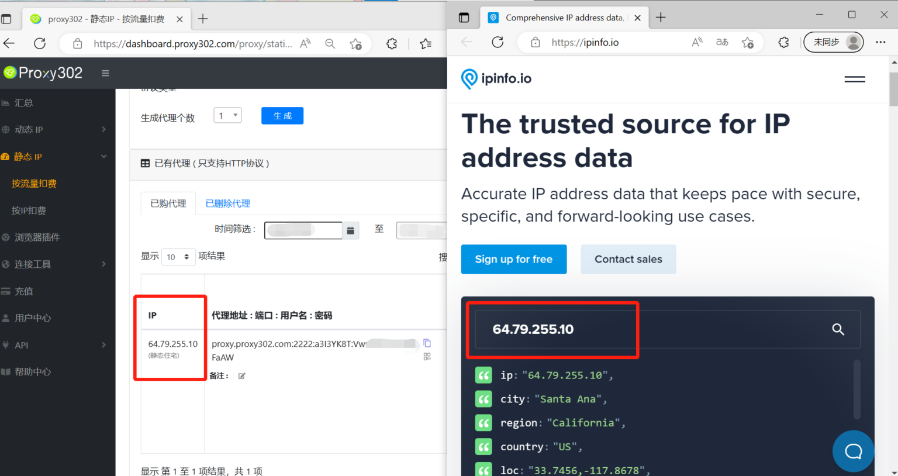Run the IP search with magnifier icon
Viewport: 898px width, 476px height.
pyautogui.click(x=838, y=329)
